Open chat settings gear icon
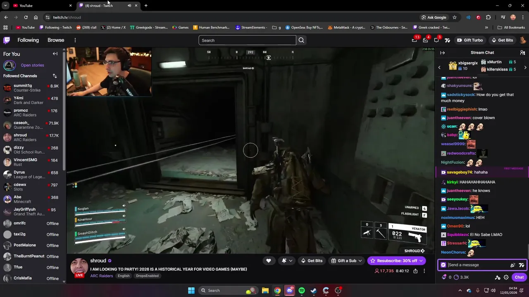Screen dimensions: 529x297 point(506,277)
